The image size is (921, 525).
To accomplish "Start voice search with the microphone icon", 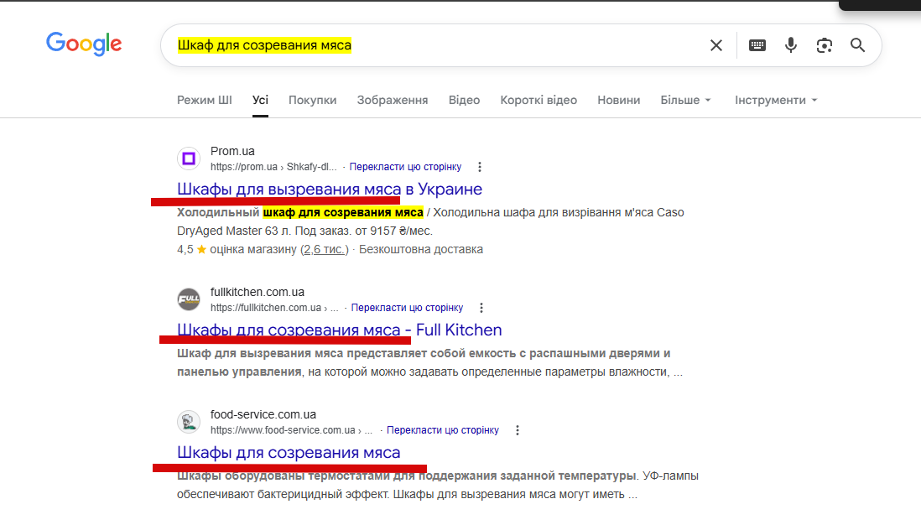I will click(791, 45).
